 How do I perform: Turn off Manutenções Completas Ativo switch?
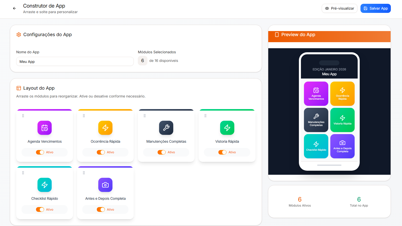tap(162, 152)
